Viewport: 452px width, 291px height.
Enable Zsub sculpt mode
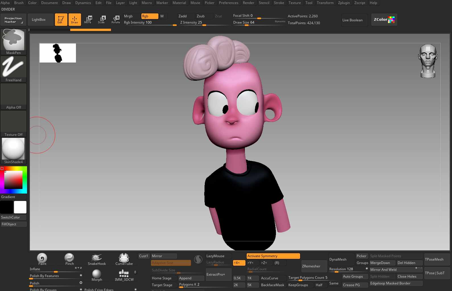[203, 16]
